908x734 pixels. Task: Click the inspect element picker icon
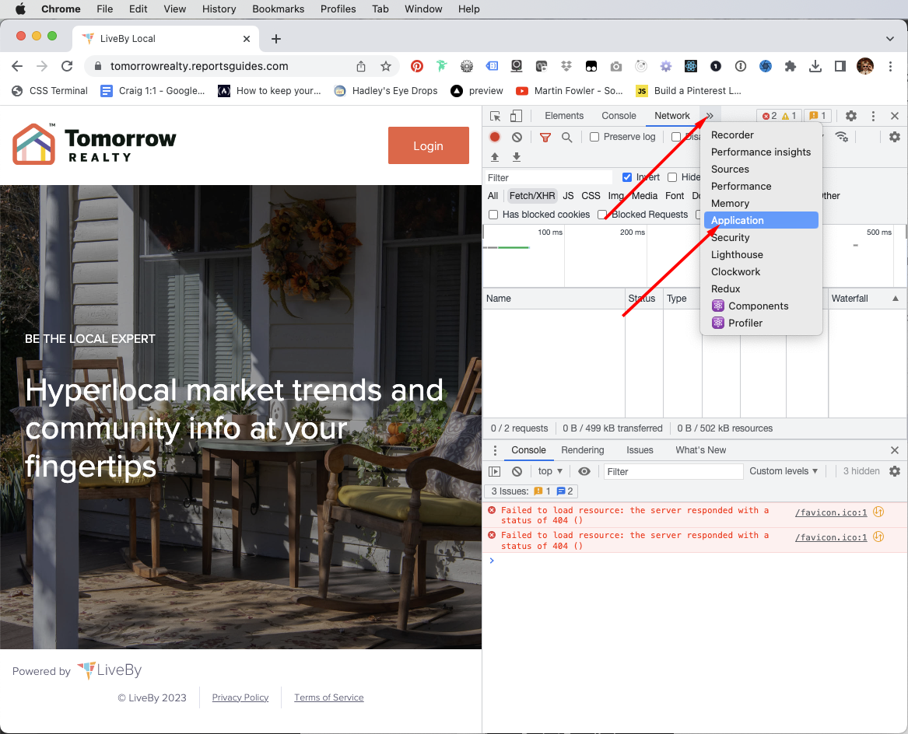point(495,116)
